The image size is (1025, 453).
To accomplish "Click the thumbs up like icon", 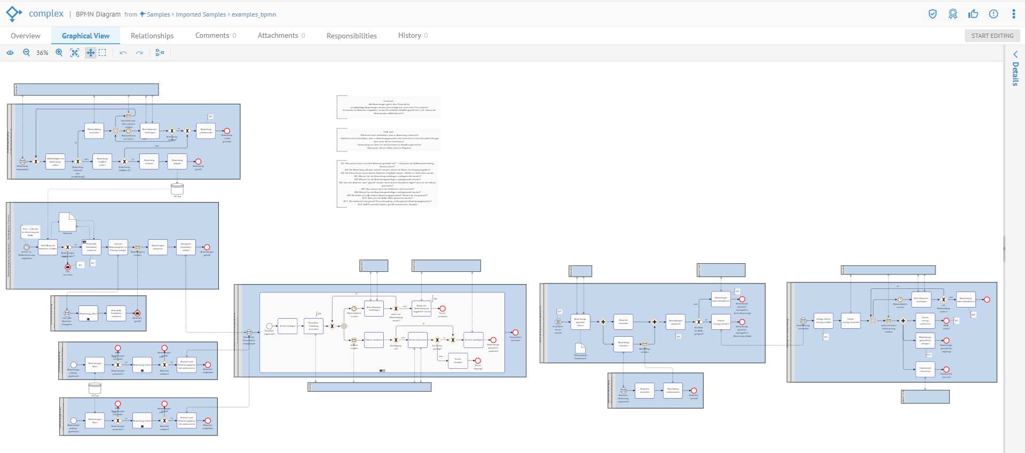I will point(973,14).
